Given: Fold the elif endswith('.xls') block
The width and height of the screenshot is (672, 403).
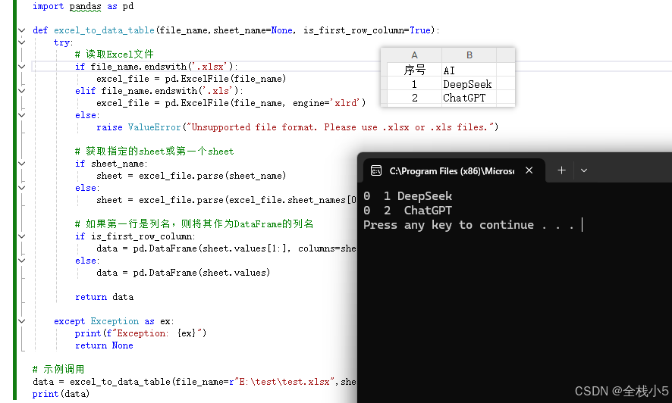Looking at the screenshot, I should [x=21, y=91].
